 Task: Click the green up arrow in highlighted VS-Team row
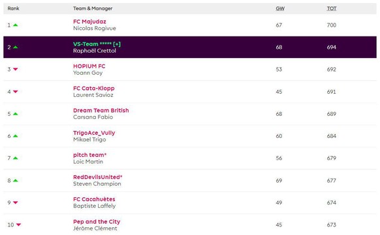point(15,47)
